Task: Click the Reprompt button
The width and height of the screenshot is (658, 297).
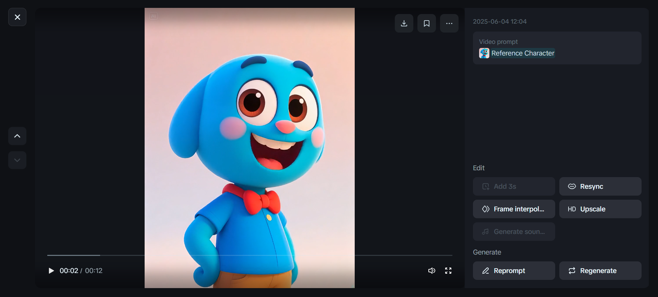Action: click(x=514, y=271)
